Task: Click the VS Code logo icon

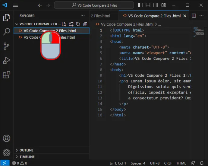Action: 5,5
